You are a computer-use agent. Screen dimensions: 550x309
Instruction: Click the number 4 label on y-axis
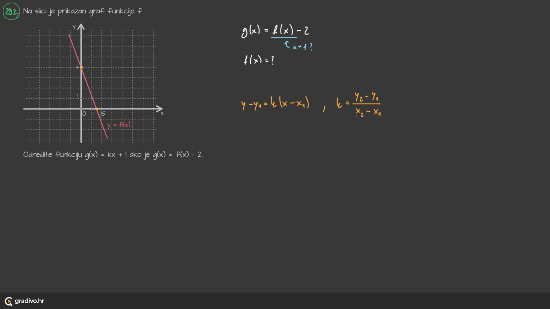tap(77, 68)
